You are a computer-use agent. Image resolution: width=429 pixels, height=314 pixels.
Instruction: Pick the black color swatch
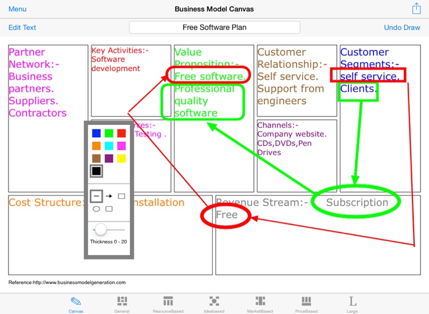pyautogui.click(x=96, y=171)
